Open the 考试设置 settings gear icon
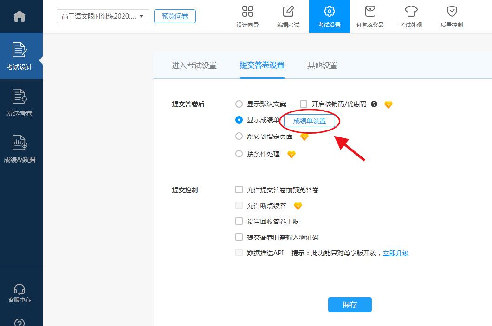Viewport: 492px width, 326px height. 329,16
